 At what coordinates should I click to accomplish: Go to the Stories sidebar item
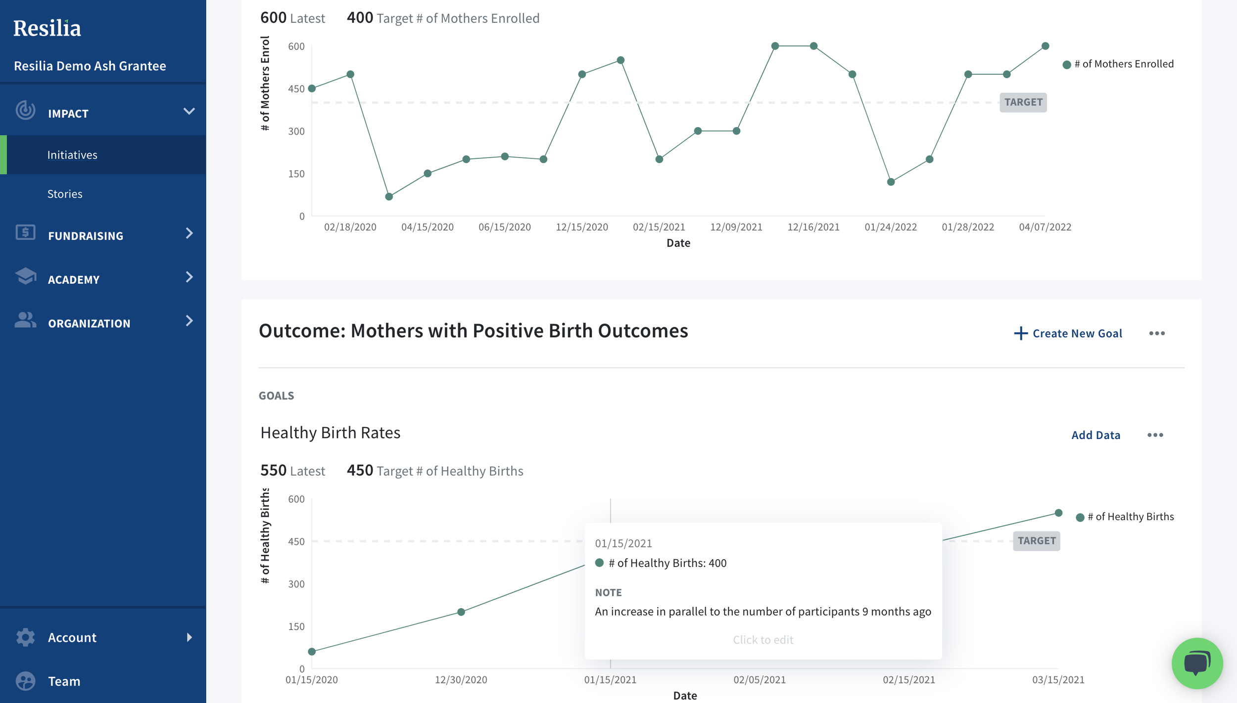pyautogui.click(x=65, y=194)
